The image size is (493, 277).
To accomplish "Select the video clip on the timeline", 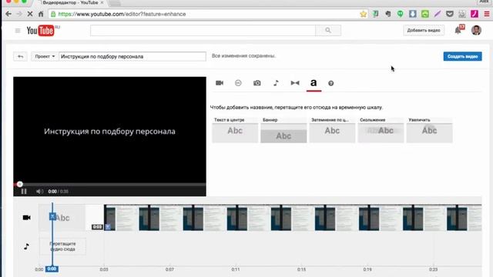I will (x=293, y=218).
